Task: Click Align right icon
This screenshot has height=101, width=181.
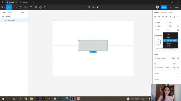Action: point(163,17)
